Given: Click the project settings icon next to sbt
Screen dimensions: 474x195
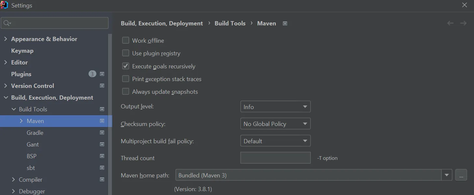Looking at the screenshot, I should (102, 168).
